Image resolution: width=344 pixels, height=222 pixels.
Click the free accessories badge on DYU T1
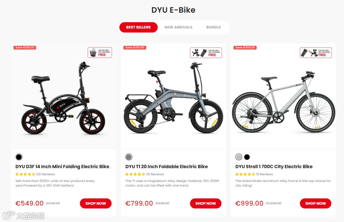tap(206, 53)
